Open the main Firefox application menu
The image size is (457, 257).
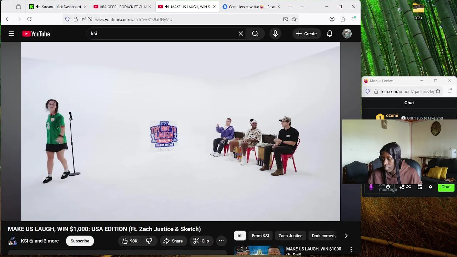click(353, 19)
